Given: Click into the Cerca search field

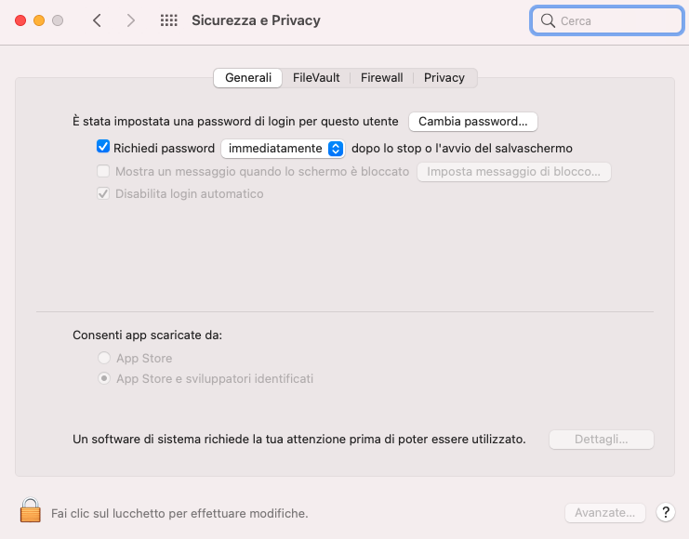Looking at the screenshot, I should click(x=607, y=20).
